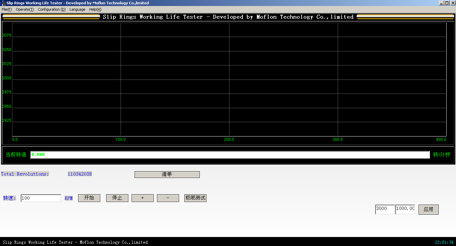
Task: Click the clock in the status bar
Action: point(444,242)
